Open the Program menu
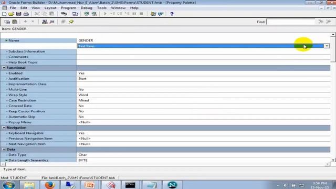The height and width of the screenshot is (189, 336). click(x=68, y=8)
